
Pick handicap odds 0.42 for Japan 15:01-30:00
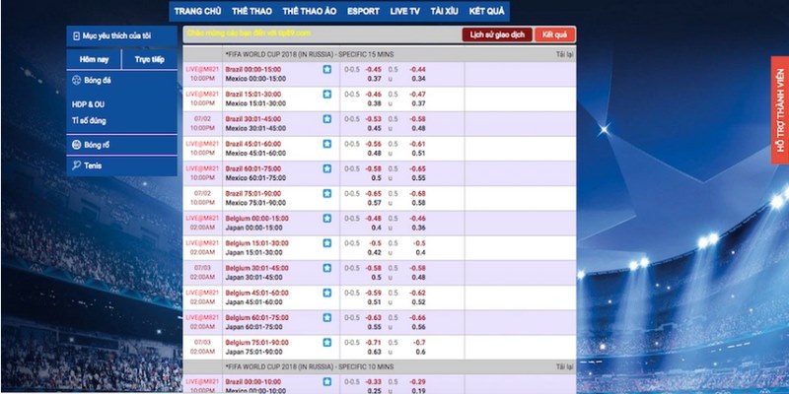[375, 252]
